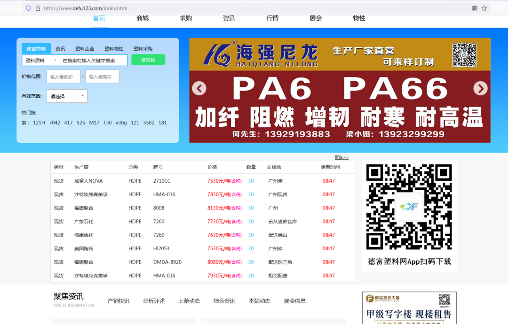The image size is (508, 324).
Task: Click 福建联合 in the 8008 row
Action: [84, 208]
